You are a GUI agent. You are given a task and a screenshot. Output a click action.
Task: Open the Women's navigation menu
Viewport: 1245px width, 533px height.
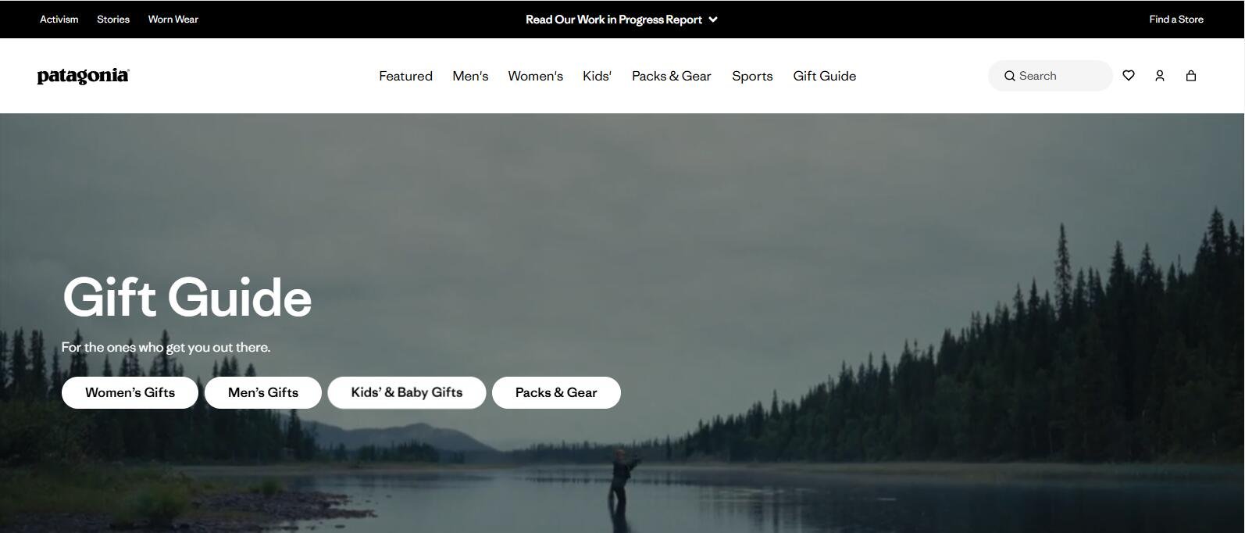pos(535,76)
